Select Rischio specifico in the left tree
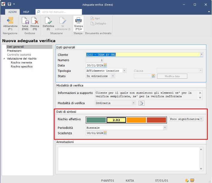Viewport: 212px width, 183px height. coord(21,66)
